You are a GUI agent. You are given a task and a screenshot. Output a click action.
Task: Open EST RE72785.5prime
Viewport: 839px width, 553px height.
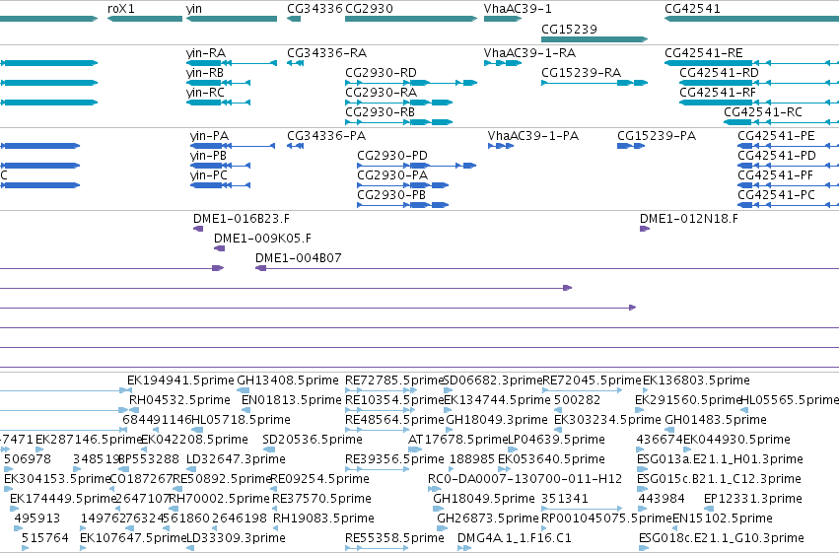coord(395,380)
